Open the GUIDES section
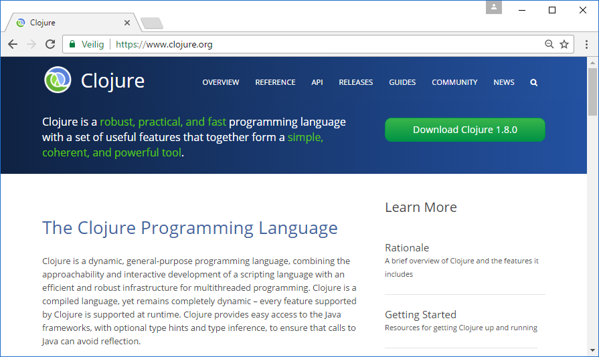 tap(402, 82)
